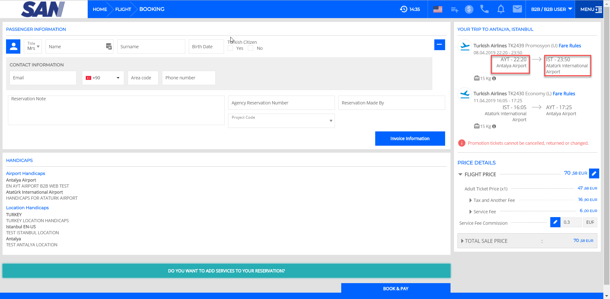Screen dimensions: 610x299
Task: Expand the Service Fee row
Action: pyautogui.click(x=471, y=212)
